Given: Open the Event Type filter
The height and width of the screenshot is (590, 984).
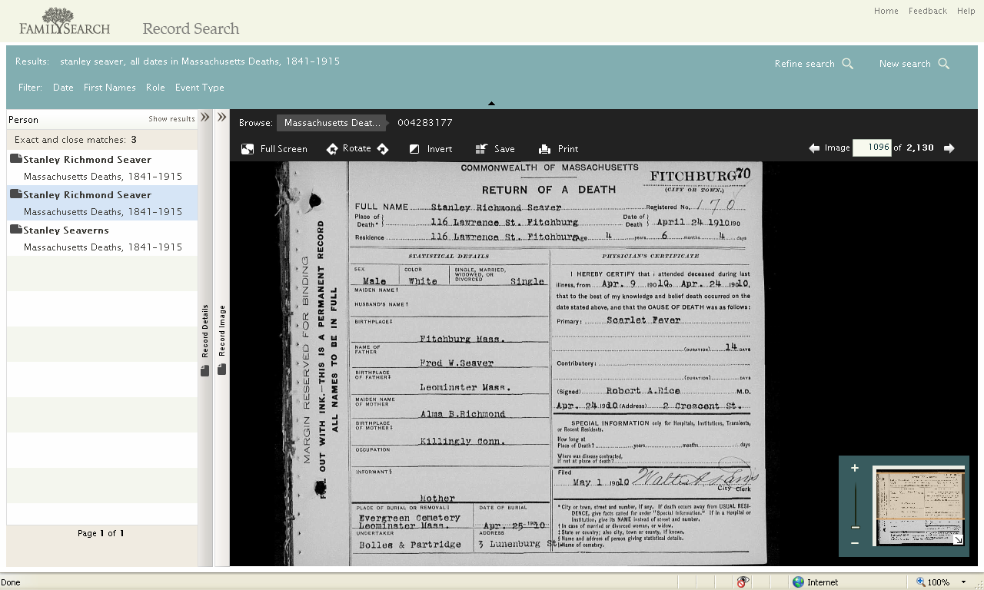Looking at the screenshot, I should coord(200,88).
